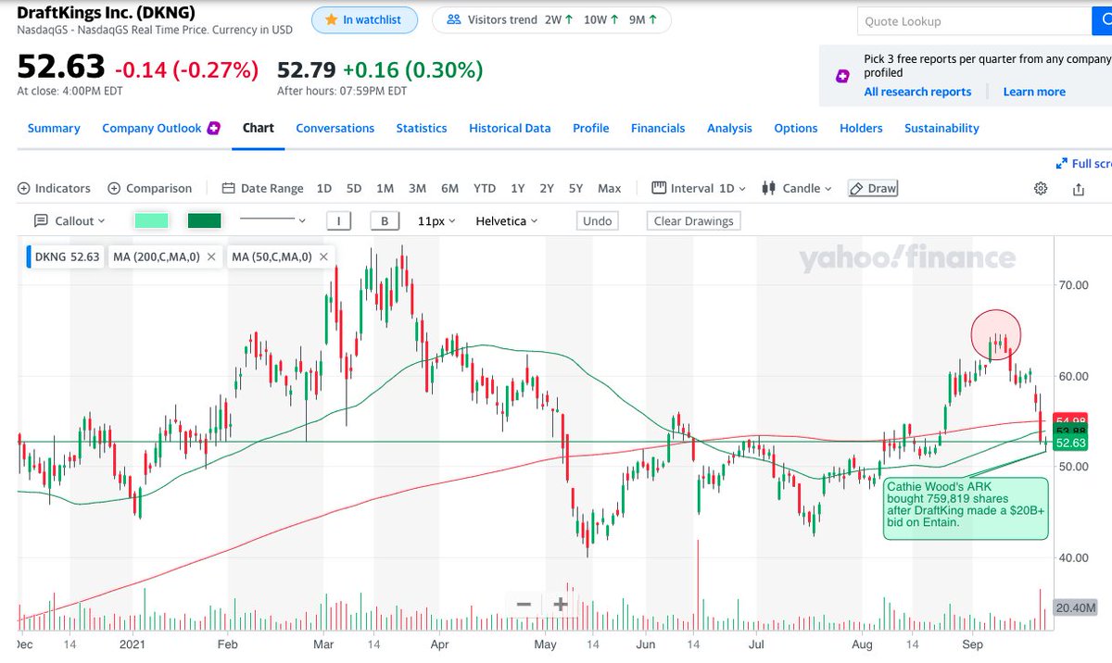Select the 1D date range
This screenshot has width=1112, height=663.
point(324,188)
